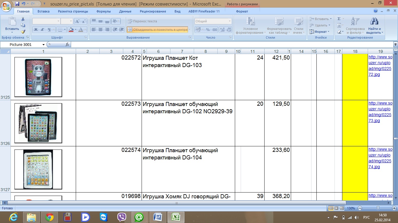398x223 pixels.
Task: Open the Формат picture tools tab
Action: pos(242,11)
